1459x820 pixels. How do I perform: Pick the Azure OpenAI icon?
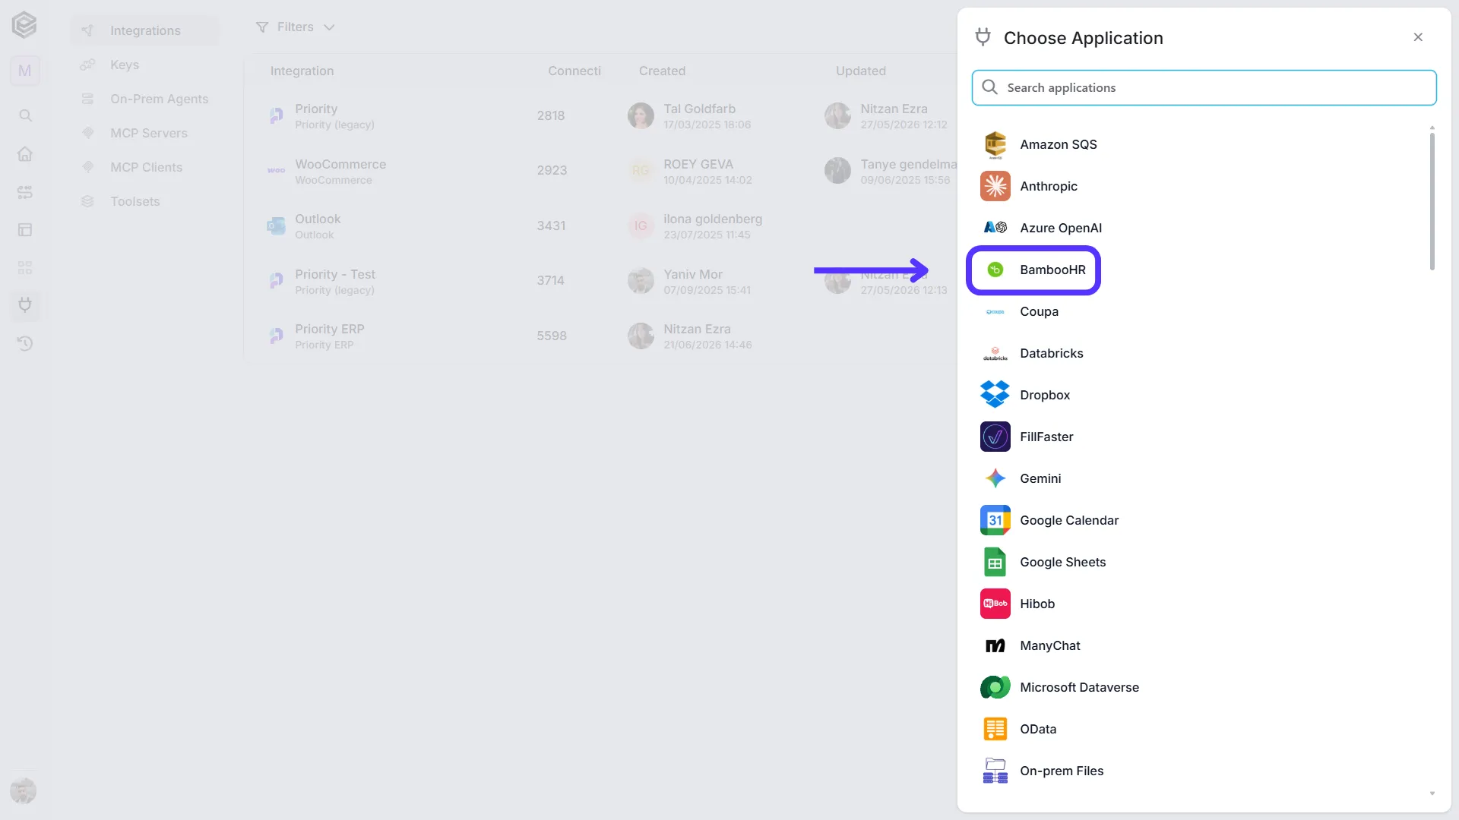pyautogui.click(x=995, y=228)
